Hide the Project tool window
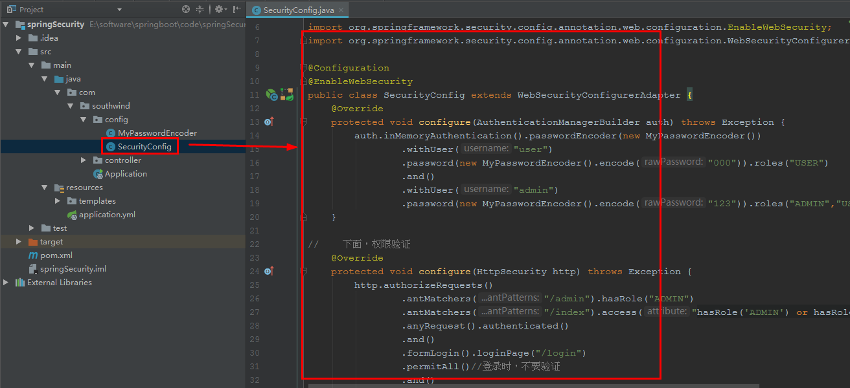The width and height of the screenshot is (850, 388). (236, 9)
